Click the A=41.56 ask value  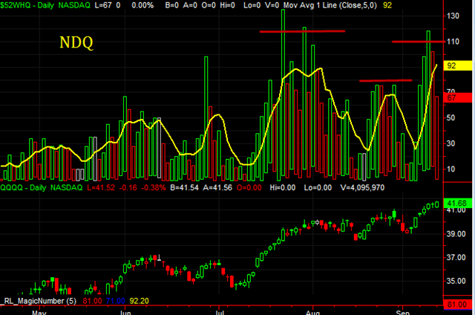(217, 188)
